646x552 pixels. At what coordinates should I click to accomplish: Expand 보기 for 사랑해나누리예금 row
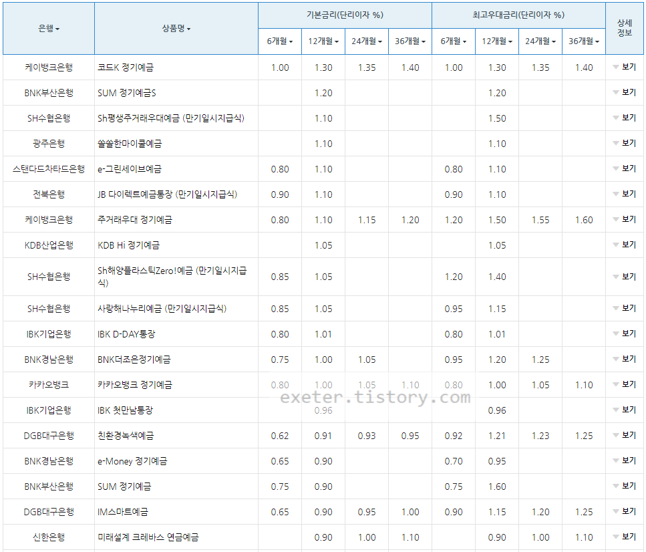(625, 308)
